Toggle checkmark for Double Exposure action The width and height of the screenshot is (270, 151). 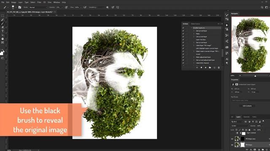pyautogui.click(x=183, y=28)
